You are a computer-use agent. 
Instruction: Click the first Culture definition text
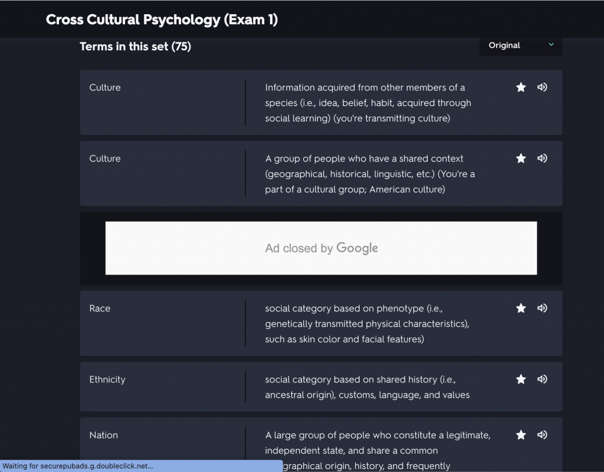pyautogui.click(x=368, y=103)
